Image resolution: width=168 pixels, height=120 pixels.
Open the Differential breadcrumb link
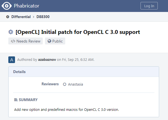[21, 17]
